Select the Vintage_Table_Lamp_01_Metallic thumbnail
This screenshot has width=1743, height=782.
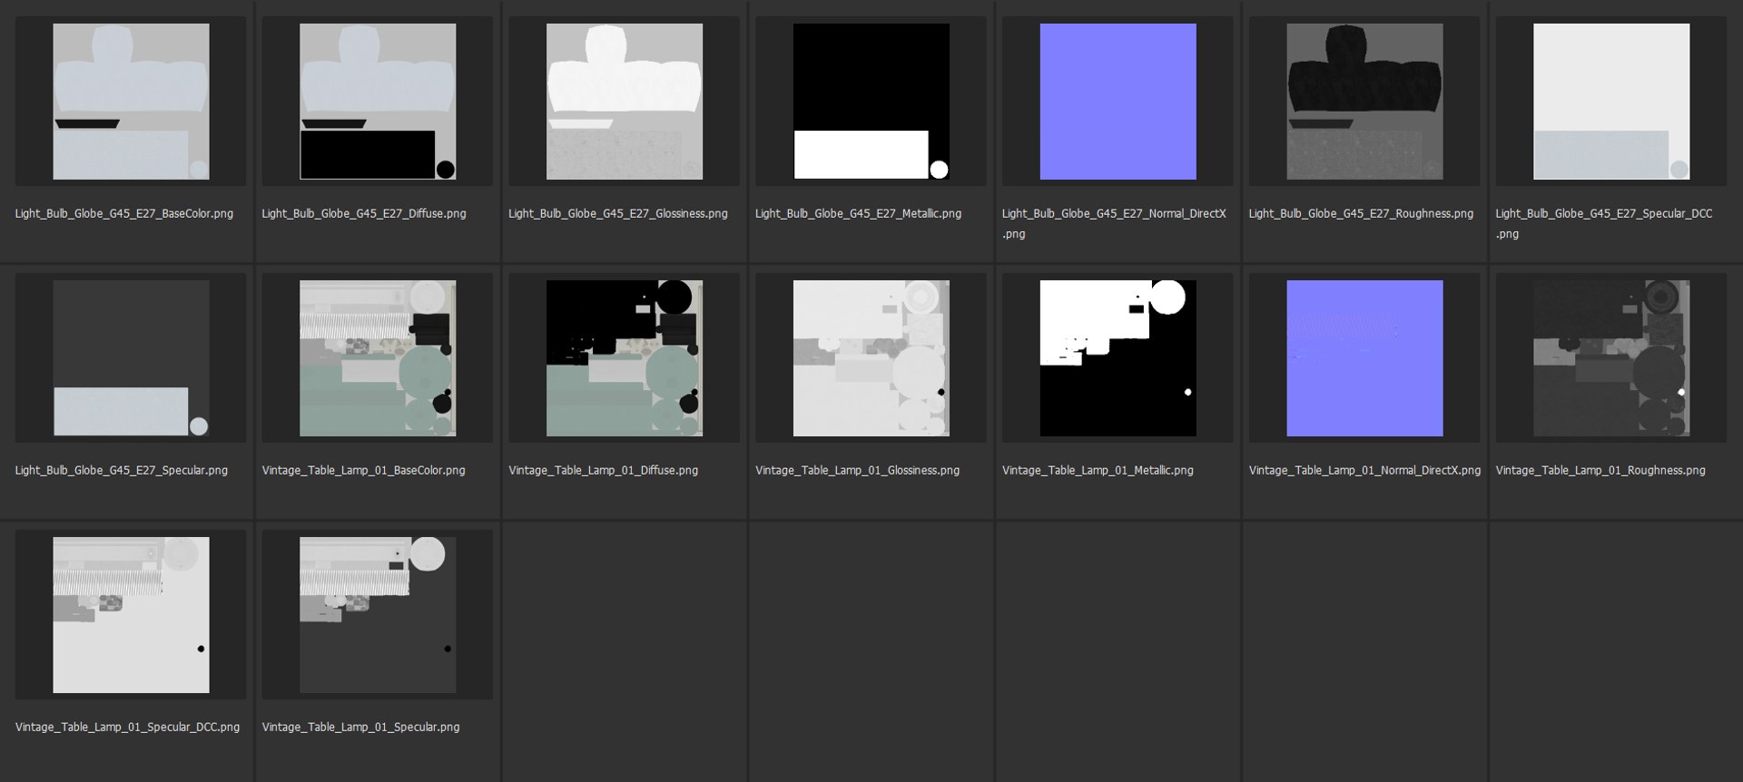[1118, 358]
